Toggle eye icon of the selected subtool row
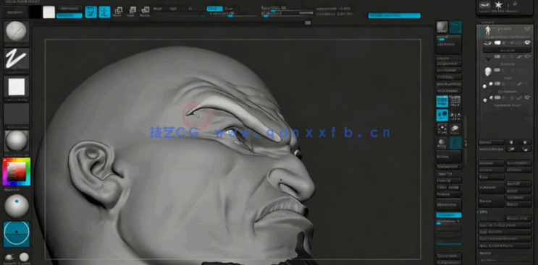The height and width of the screenshot is (265, 538). click(x=528, y=43)
